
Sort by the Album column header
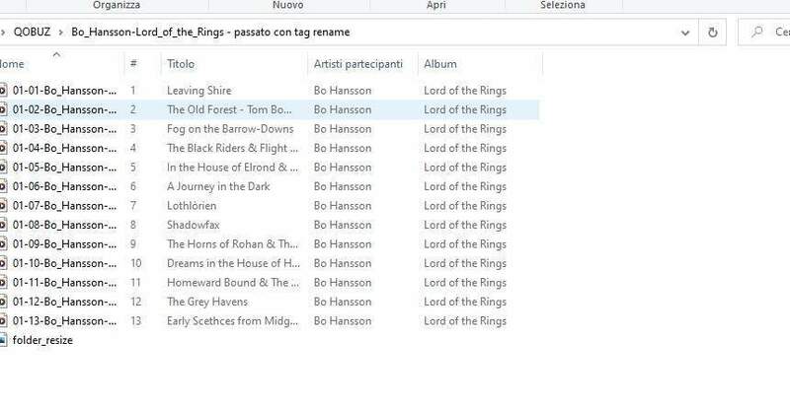click(x=440, y=64)
